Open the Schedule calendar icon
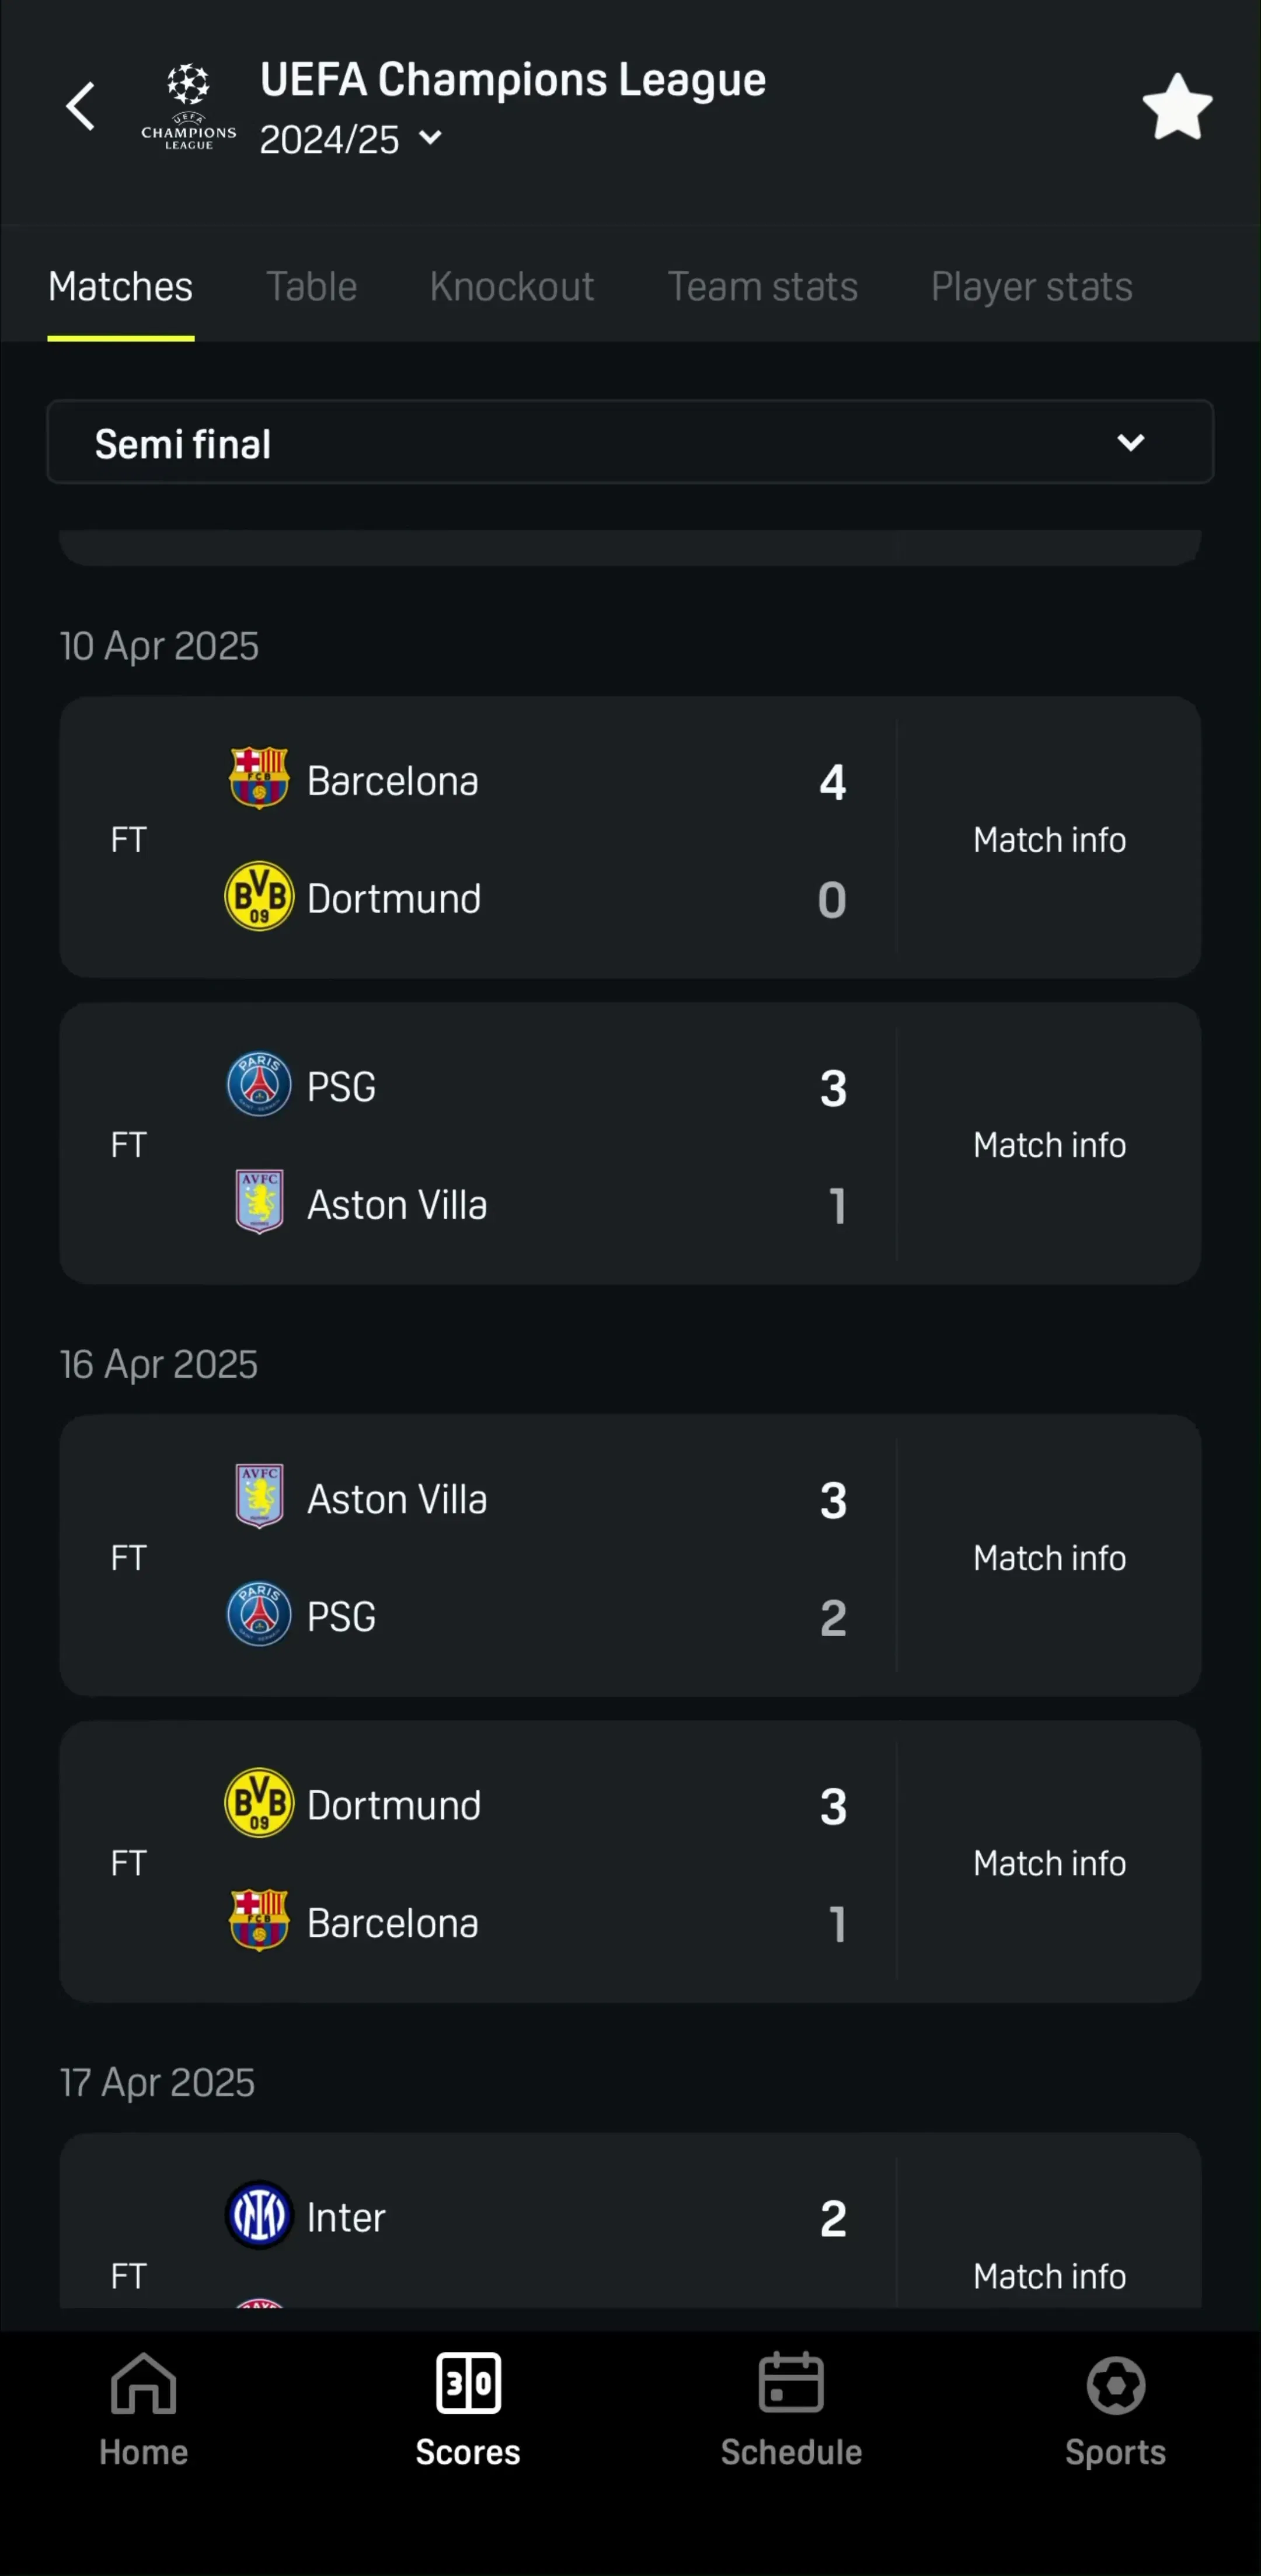1261x2576 pixels. point(791,2384)
